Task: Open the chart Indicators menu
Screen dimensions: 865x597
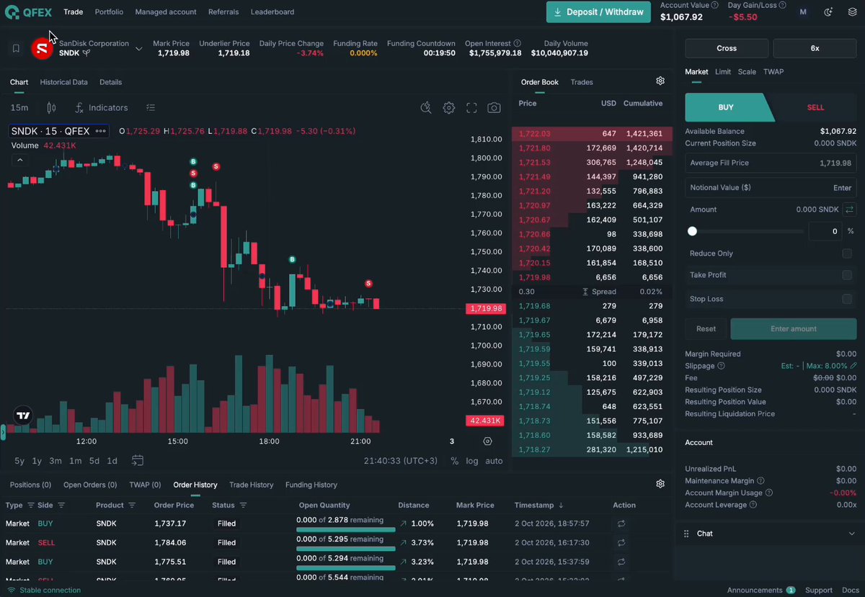Action: [x=101, y=107]
